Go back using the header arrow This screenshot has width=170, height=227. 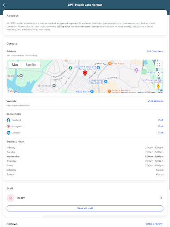pos(4,5)
